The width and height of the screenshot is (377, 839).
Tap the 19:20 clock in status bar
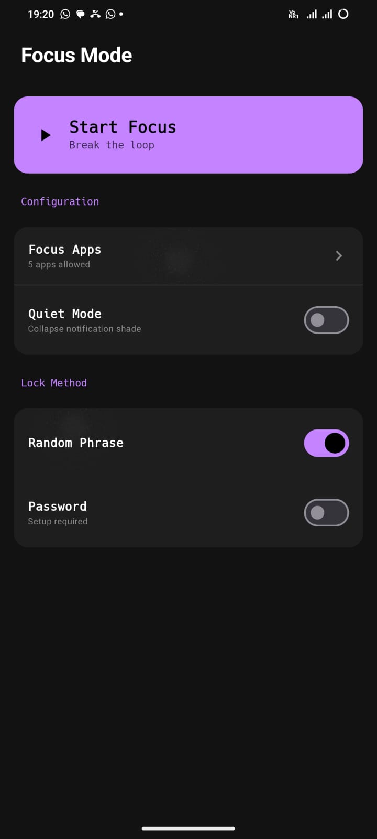click(x=41, y=14)
